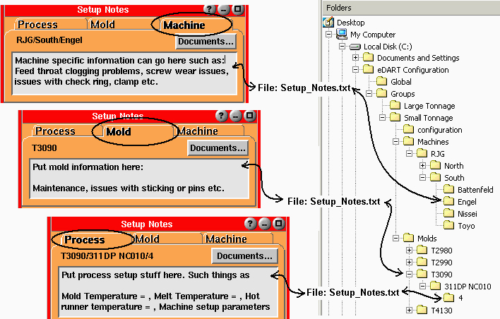Click the RJG folder icon

(422, 154)
